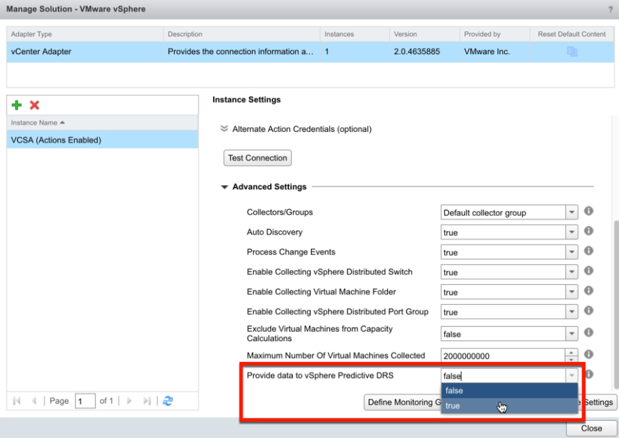Show info for Process Change Events setting
Viewport: 619px width, 438px height.
tap(588, 251)
